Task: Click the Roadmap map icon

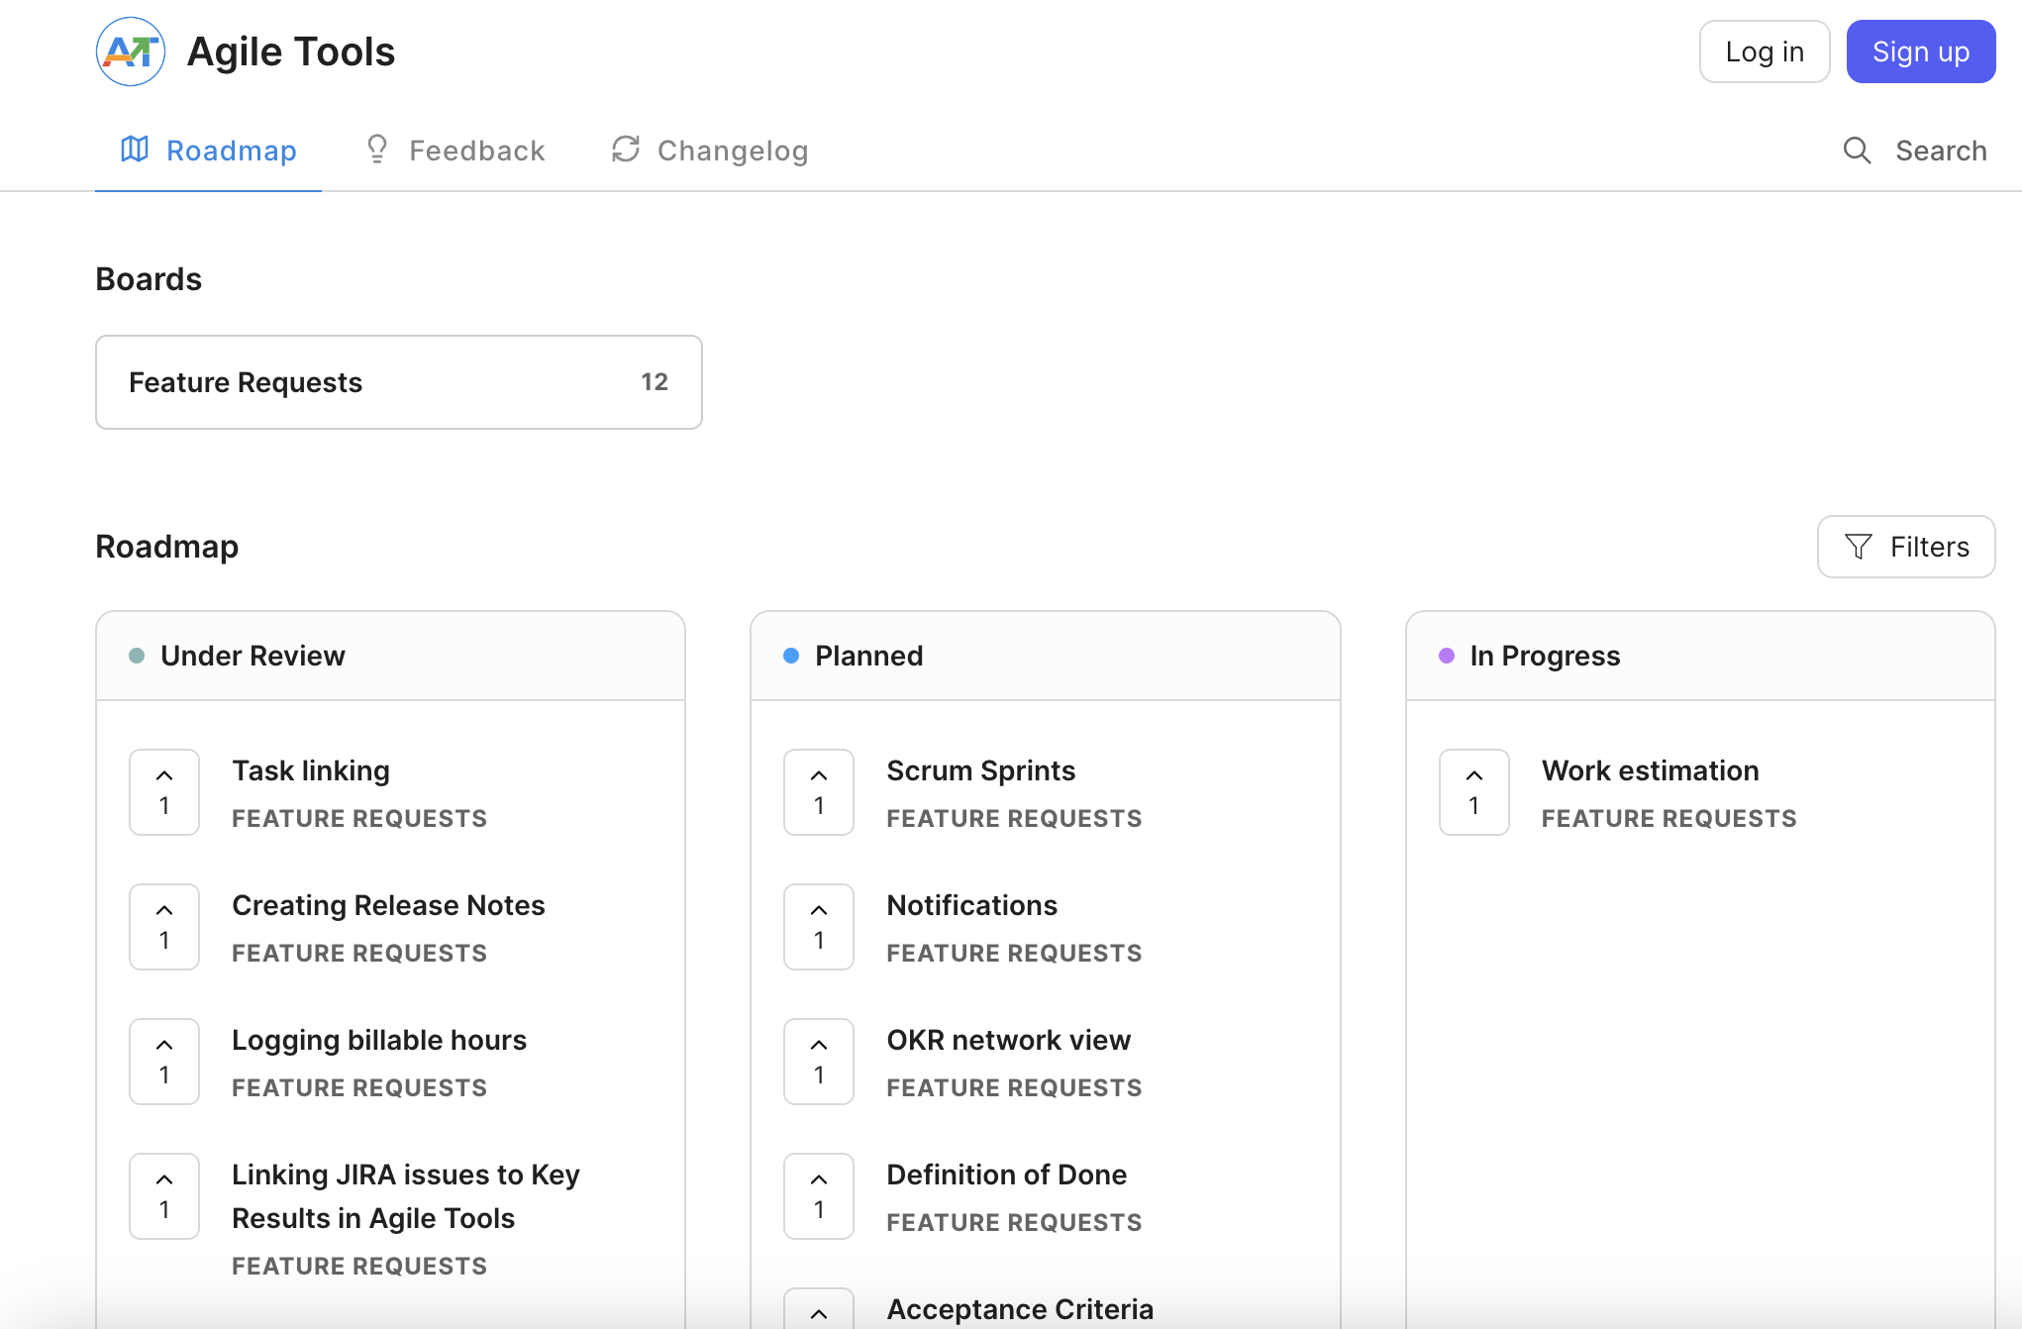Action: pyautogui.click(x=135, y=150)
